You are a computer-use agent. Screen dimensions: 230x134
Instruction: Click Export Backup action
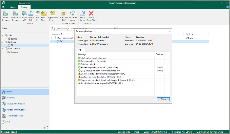click(x=83, y=16)
